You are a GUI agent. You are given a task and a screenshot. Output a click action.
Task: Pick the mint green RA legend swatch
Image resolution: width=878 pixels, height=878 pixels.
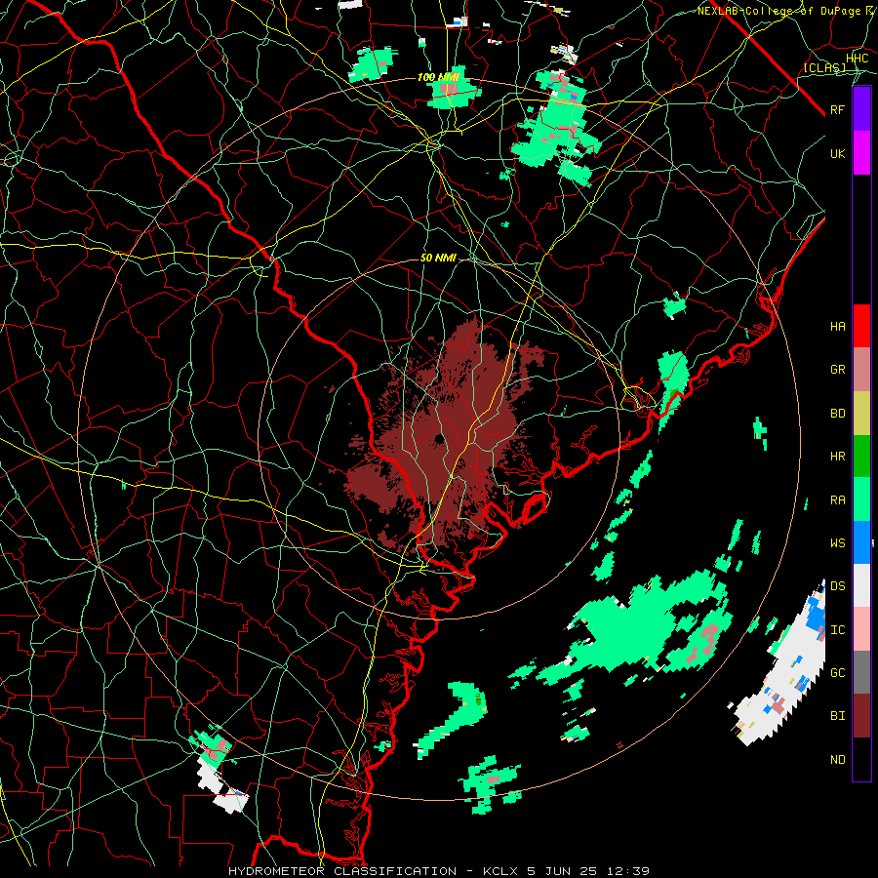(x=861, y=499)
